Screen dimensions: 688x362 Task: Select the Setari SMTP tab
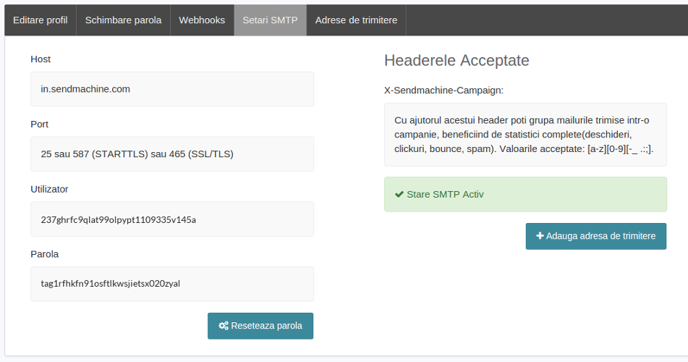pos(270,20)
